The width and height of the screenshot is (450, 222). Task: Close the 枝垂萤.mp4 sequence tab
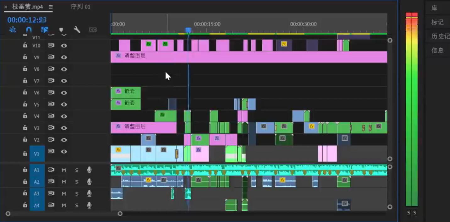[6, 7]
